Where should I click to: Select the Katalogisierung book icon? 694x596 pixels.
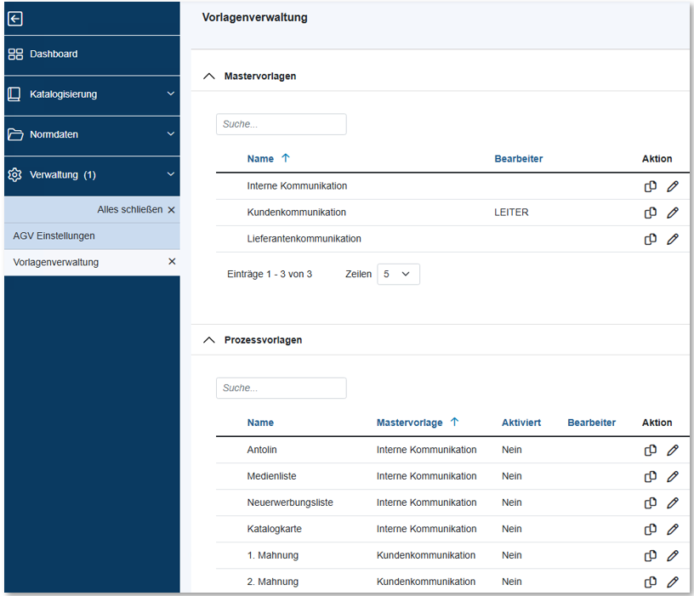pyautogui.click(x=14, y=94)
